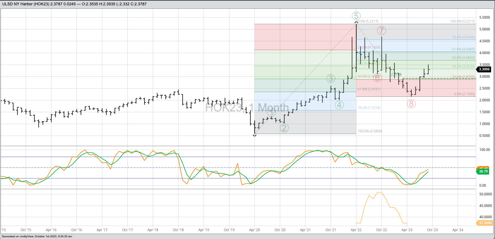This screenshot has width=495, height=239.
Task: Select the orange 37.3000 indicator value label
Action: click(x=485, y=223)
